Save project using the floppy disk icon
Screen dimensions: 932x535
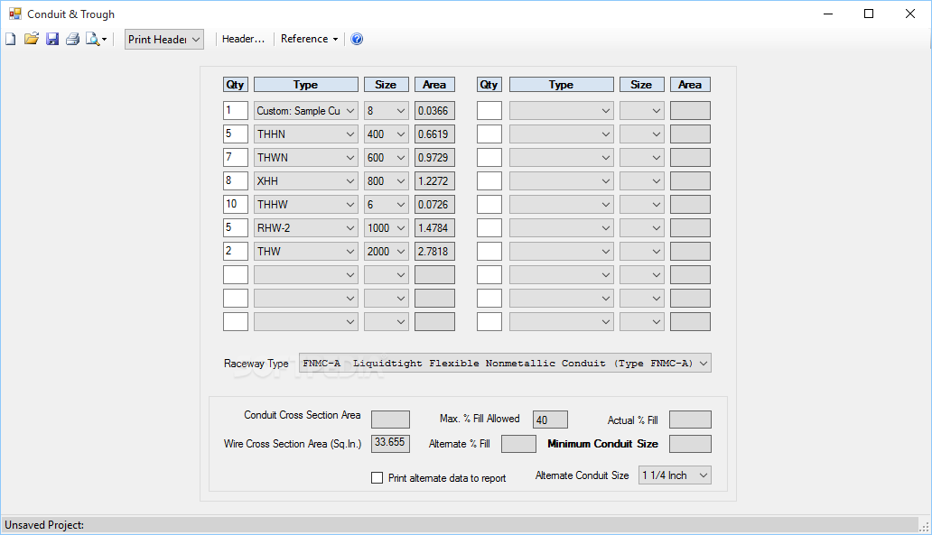point(52,39)
